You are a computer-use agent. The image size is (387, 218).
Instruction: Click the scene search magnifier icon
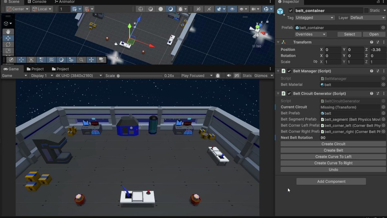tap(81, 60)
